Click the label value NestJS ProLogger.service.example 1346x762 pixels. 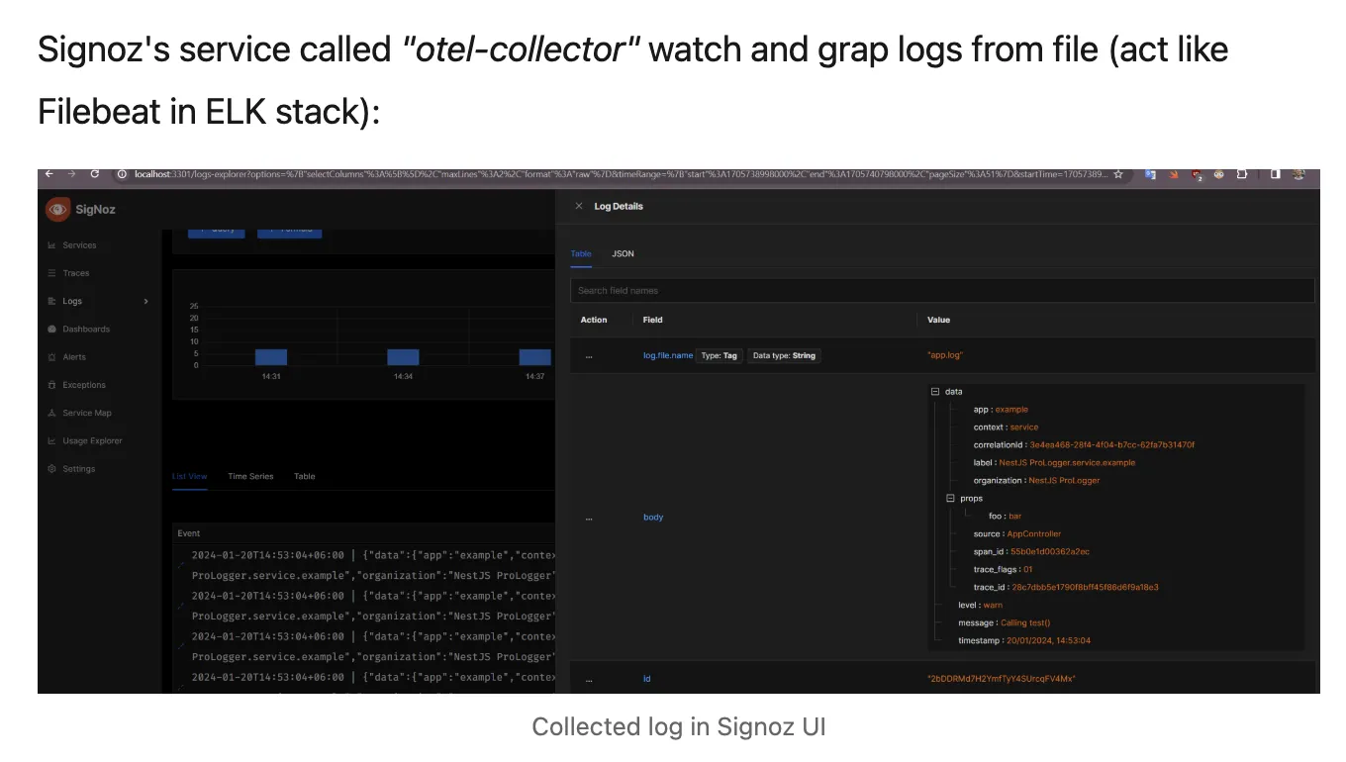[x=1067, y=463]
